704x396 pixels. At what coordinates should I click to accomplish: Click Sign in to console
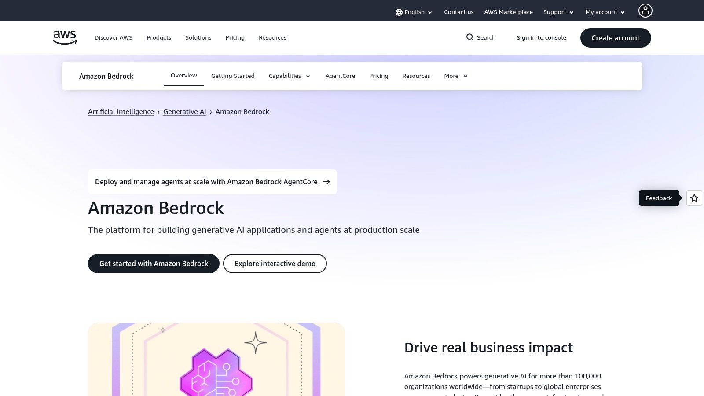pos(541,37)
